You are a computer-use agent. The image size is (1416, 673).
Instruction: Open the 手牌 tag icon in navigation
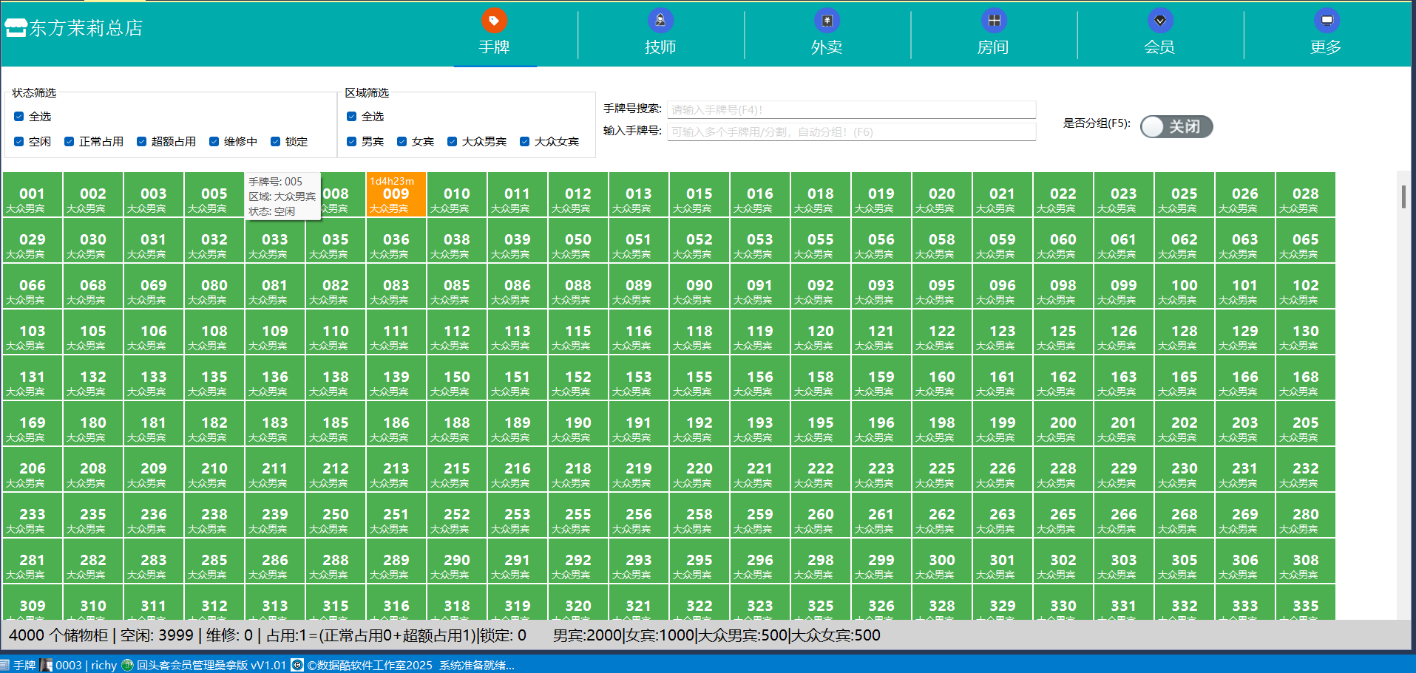click(x=494, y=21)
